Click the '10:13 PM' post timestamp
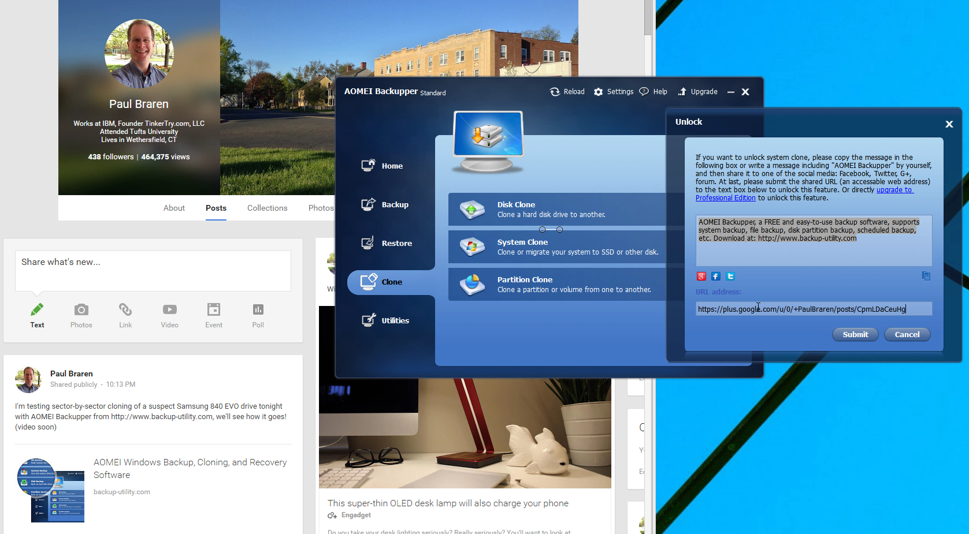Screen dimensions: 969x534 pyautogui.click(x=121, y=384)
